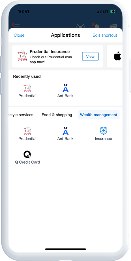Switch to Food & shopping tab

[57, 115]
